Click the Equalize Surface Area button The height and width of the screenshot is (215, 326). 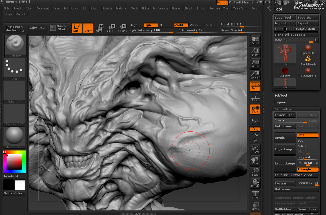click(296, 175)
